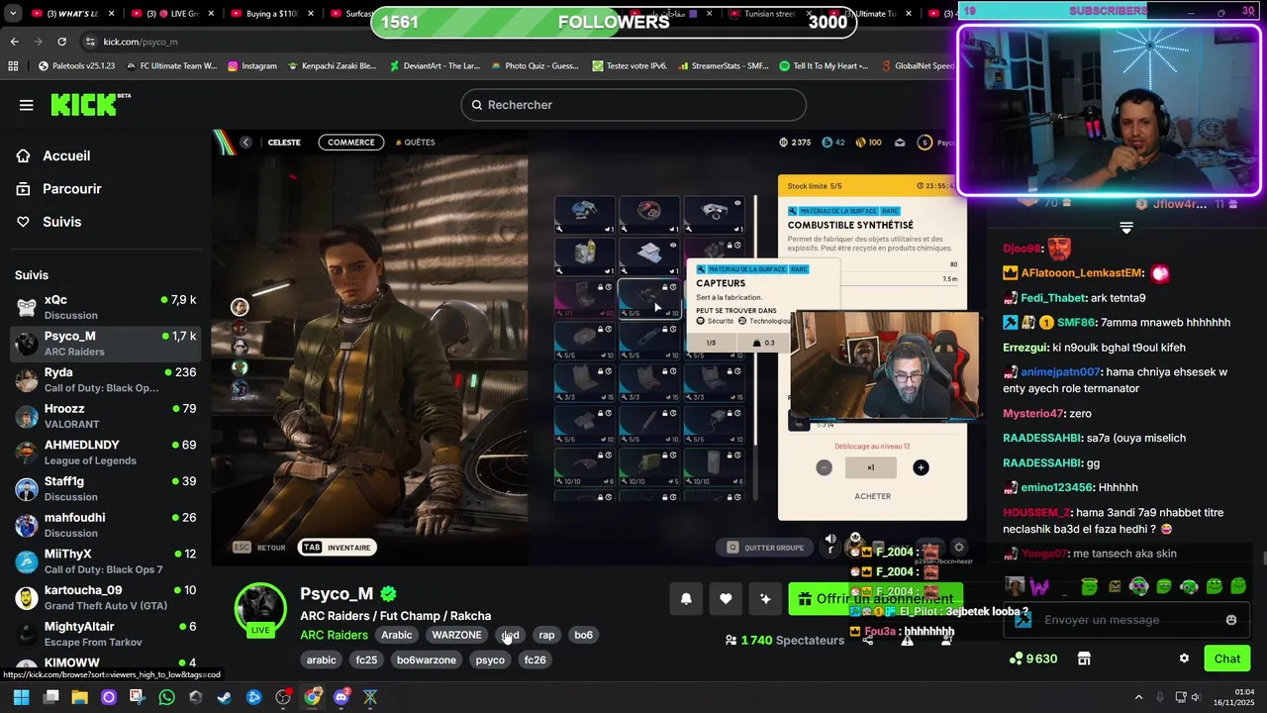Open MightyAltair Tarkov channel
The image size is (1267, 713).
click(105, 634)
